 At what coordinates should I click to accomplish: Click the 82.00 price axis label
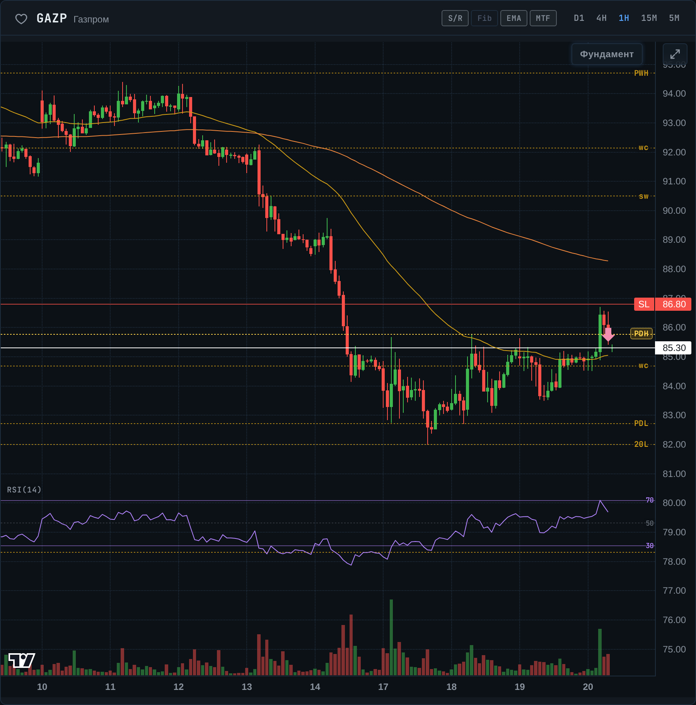coord(674,444)
